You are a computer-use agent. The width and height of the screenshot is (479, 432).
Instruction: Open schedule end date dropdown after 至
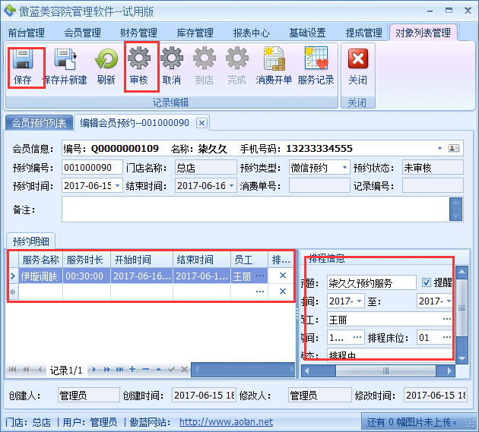point(449,301)
